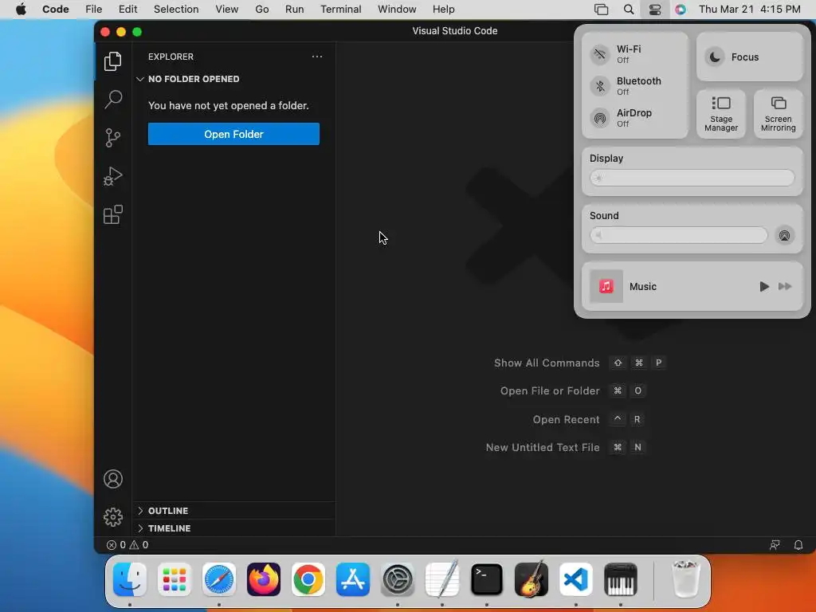
Task: Open the View menu
Action: point(227,10)
